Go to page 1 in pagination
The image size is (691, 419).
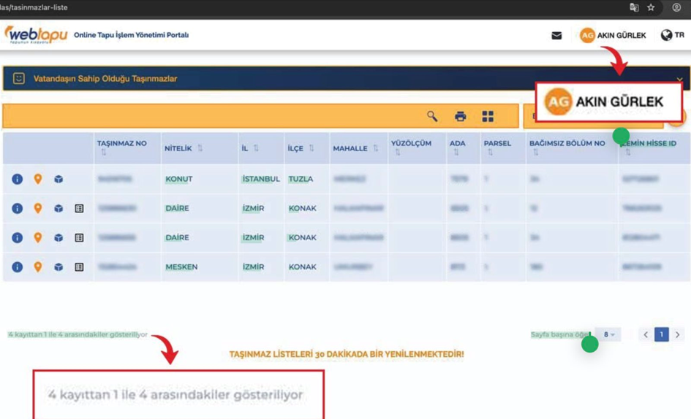tap(661, 334)
